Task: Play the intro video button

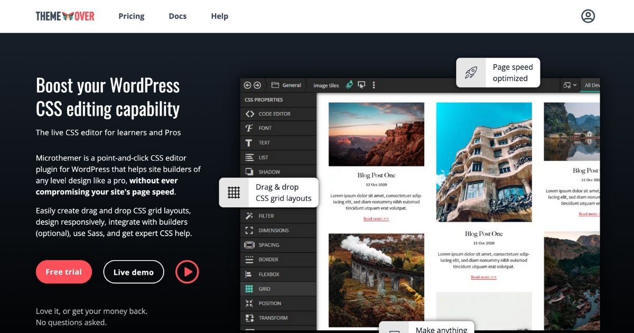Action: pyautogui.click(x=187, y=272)
